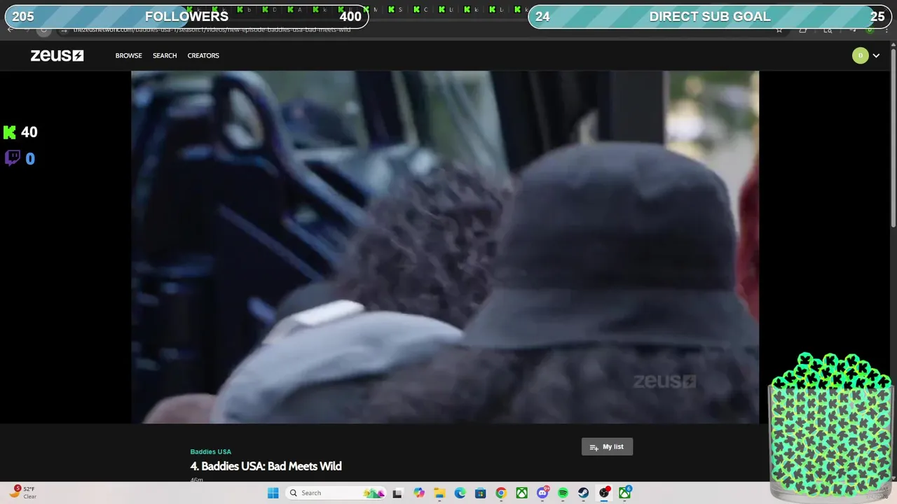897x504 pixels.
Task: Open Task View from taskbar
Action: [397, 493]
